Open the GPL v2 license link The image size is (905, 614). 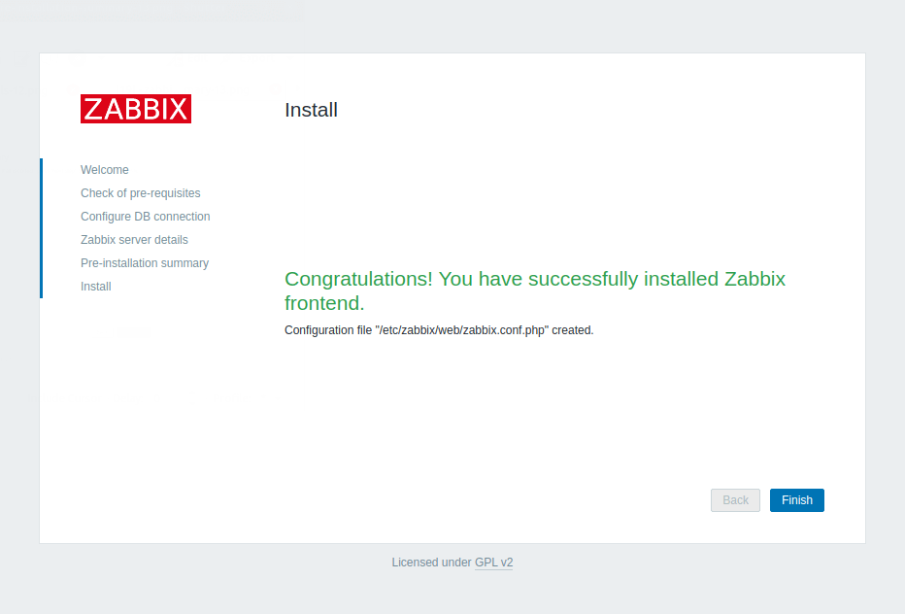(493, 563)
